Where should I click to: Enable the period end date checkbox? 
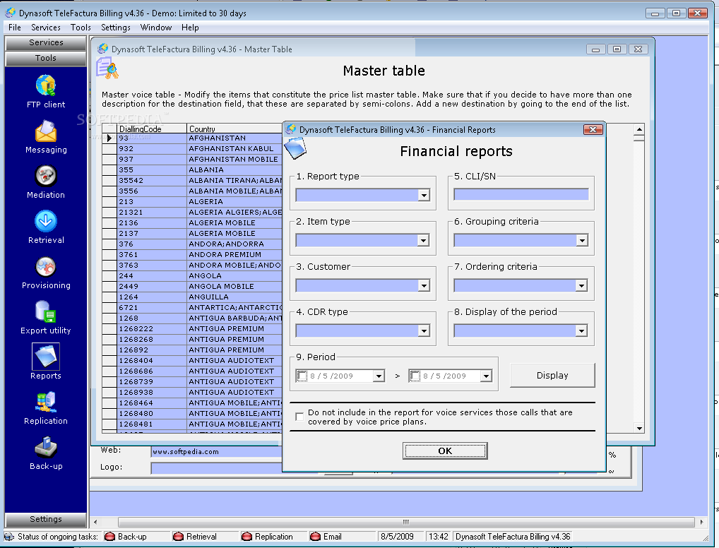tap(415, 376)
